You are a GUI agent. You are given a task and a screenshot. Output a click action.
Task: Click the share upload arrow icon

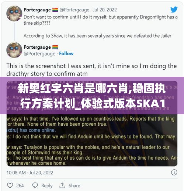coord(62,185)
